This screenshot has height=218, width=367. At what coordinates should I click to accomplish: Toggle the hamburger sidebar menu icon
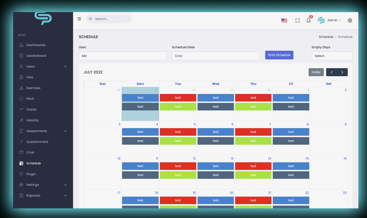(x=79, y=19)
